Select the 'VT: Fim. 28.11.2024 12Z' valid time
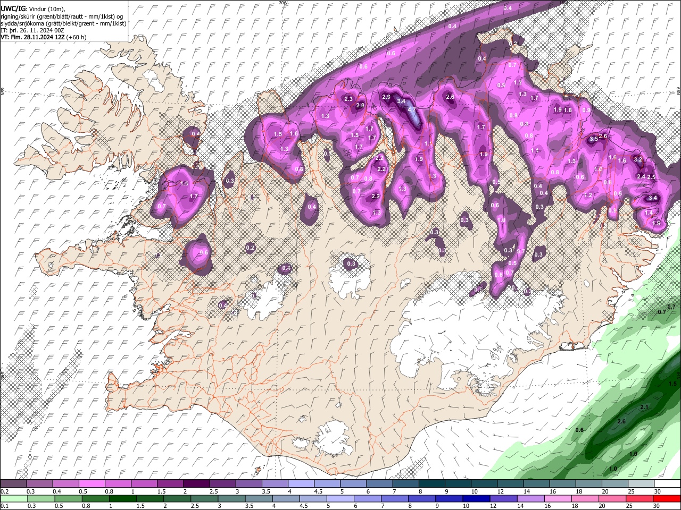Screen dimensions: 681x510 (33, 37)
